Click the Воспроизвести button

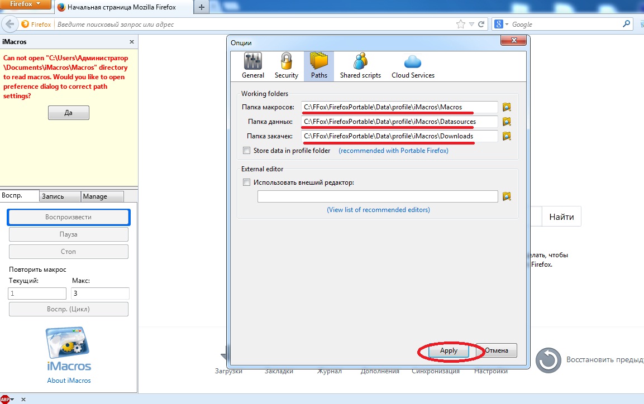point(69,217)
